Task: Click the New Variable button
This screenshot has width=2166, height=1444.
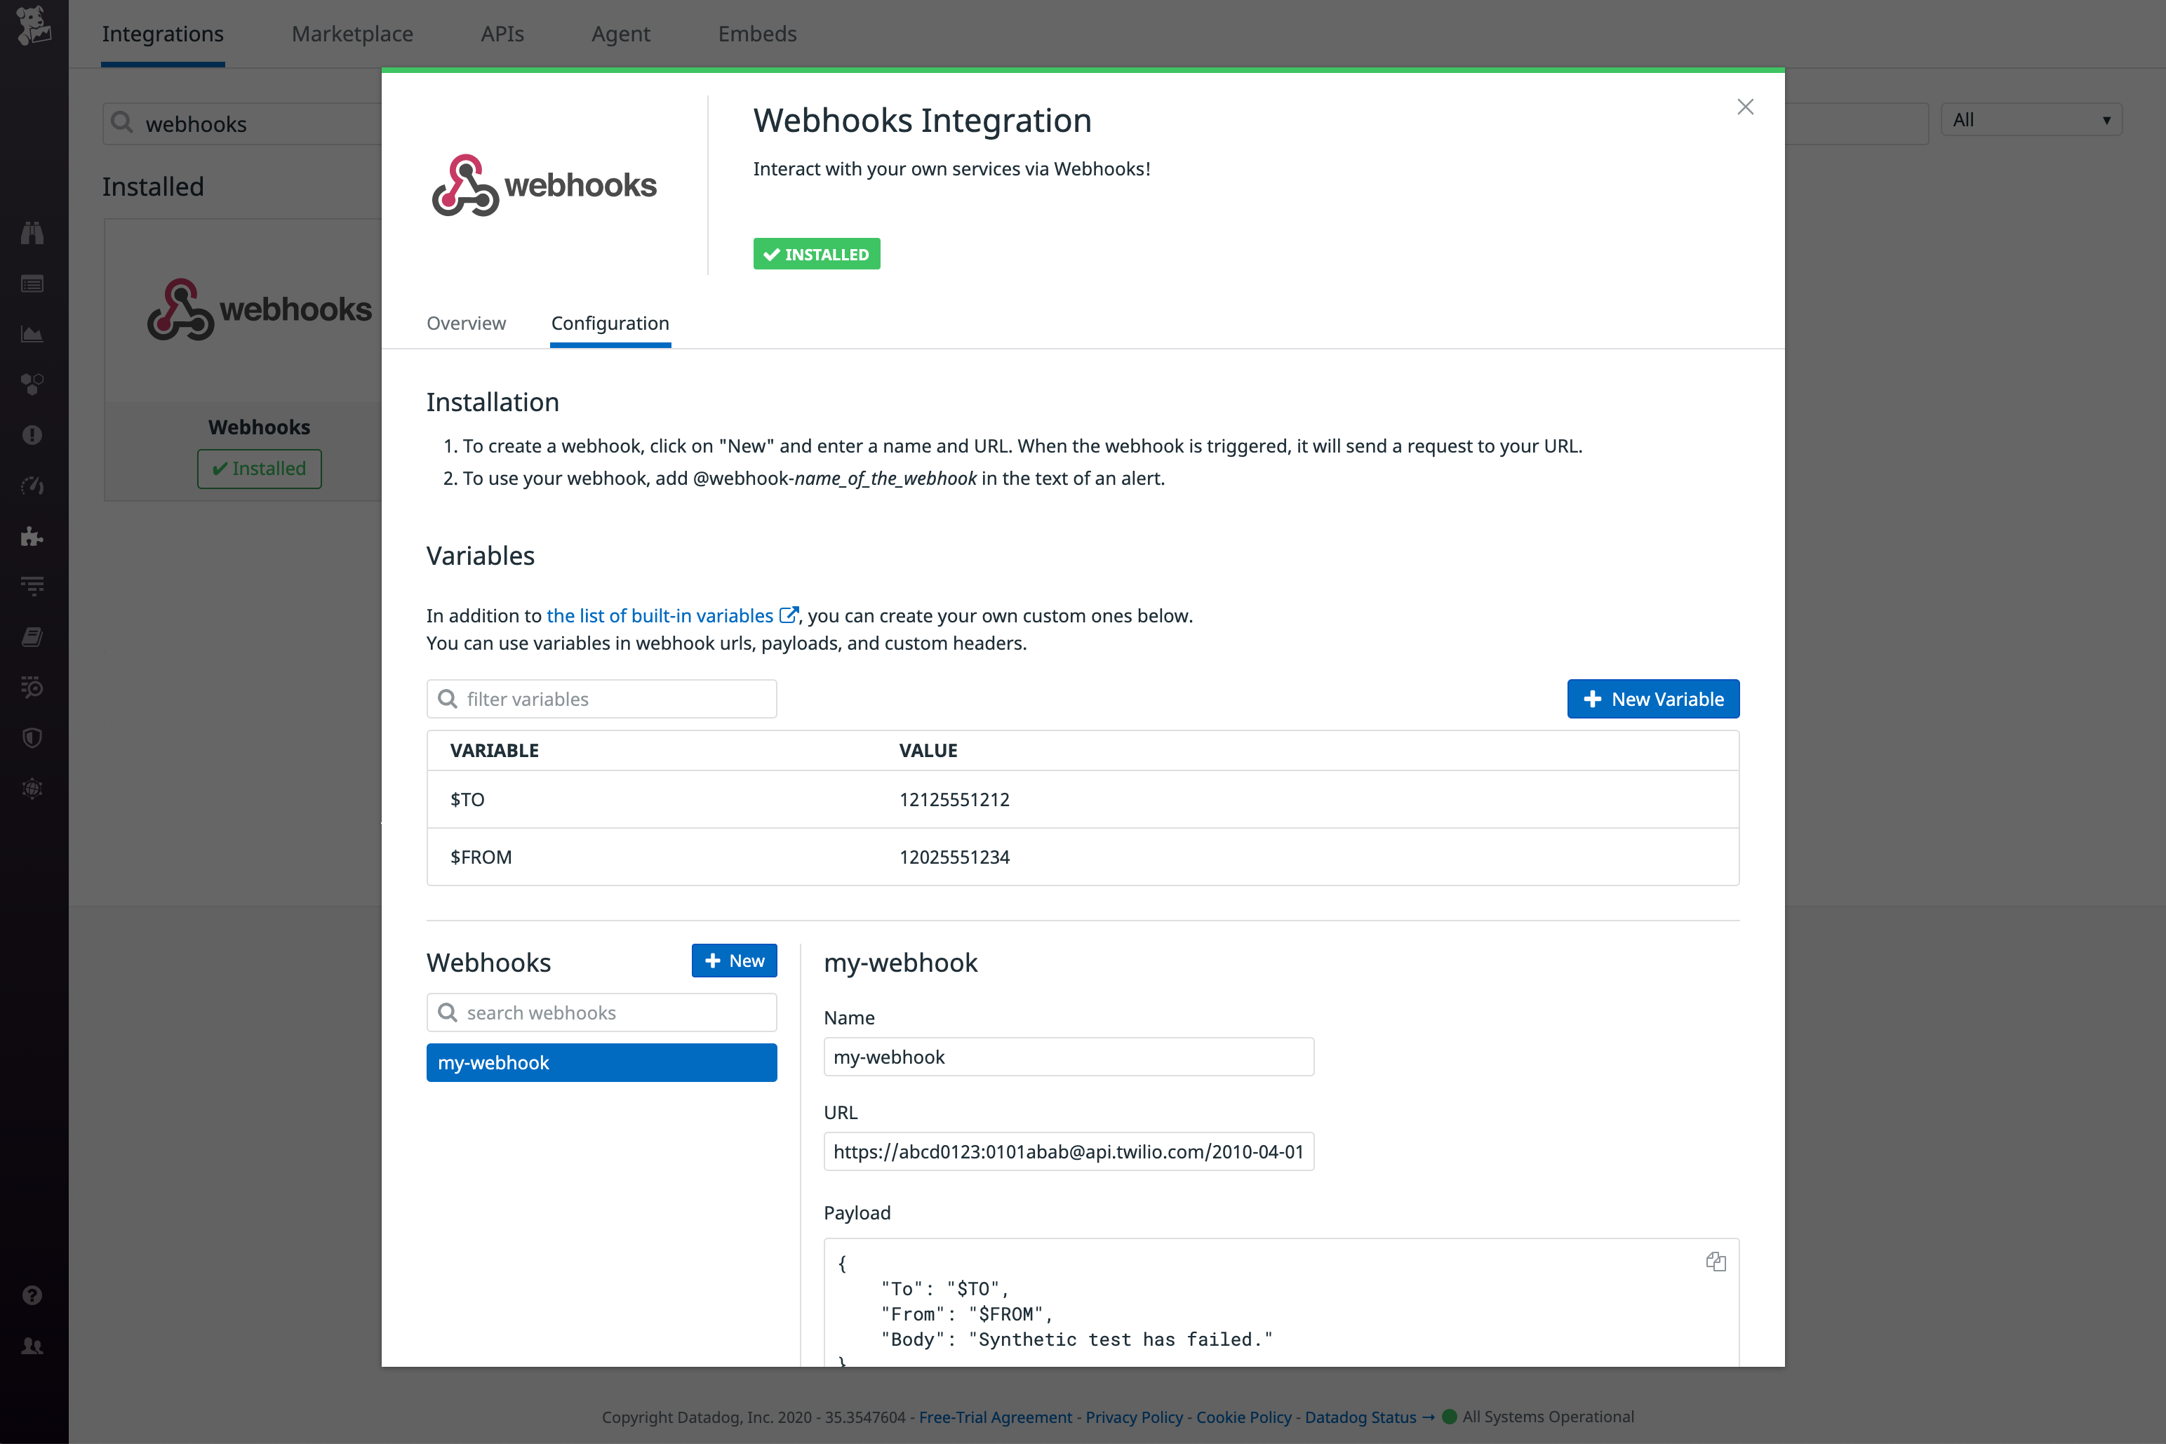Action: point(1652,698)
